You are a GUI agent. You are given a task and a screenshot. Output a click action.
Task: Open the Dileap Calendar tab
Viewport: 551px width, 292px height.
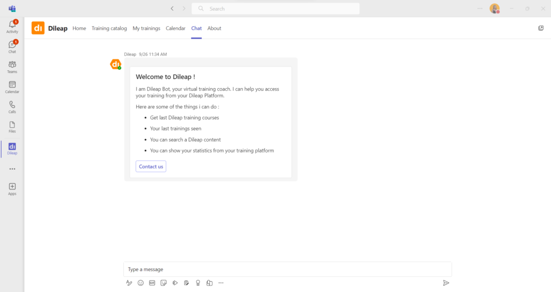175,28
